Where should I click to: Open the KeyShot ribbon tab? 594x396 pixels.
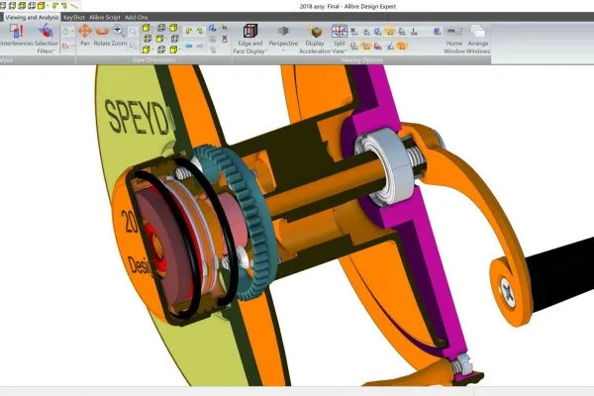click(x=73, y=18)
